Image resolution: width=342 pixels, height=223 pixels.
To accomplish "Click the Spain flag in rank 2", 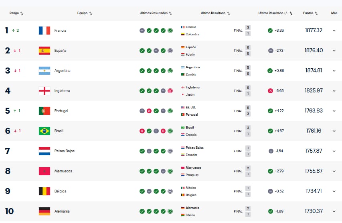I will [44, 51].
